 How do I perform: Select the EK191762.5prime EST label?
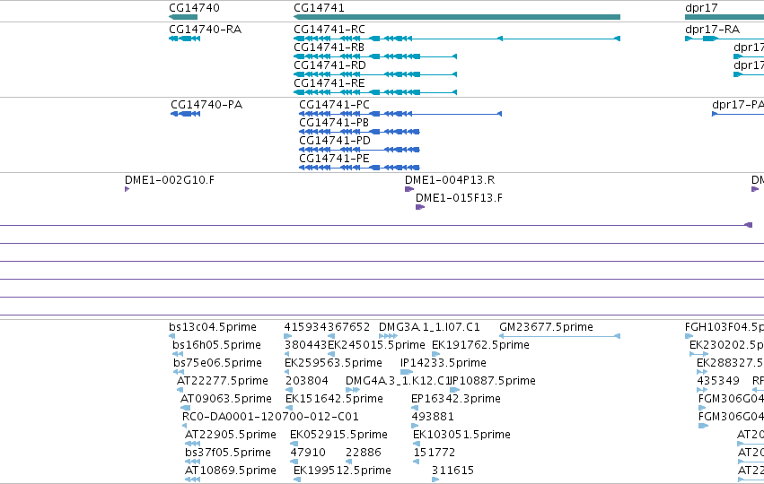480,345
